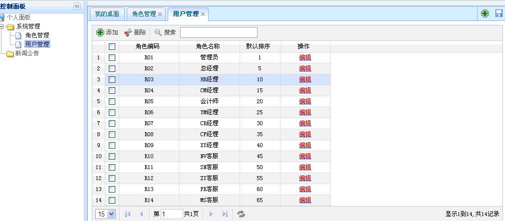505x221 pixels.
Task: Sort by 角色名称 column header
Action: [210, 47]
